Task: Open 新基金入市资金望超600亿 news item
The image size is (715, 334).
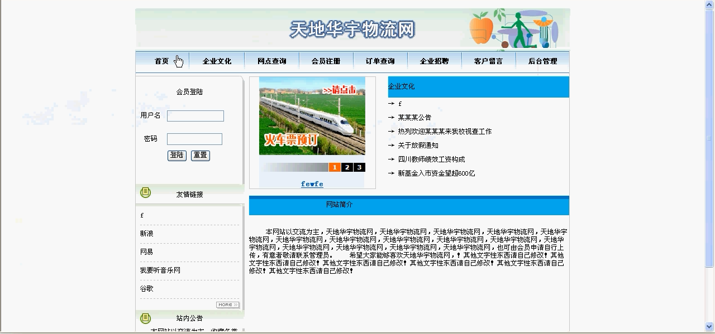Action: click(x=436, y=173)
